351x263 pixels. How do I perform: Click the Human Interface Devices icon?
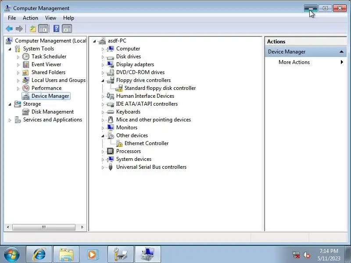(111, 96)
